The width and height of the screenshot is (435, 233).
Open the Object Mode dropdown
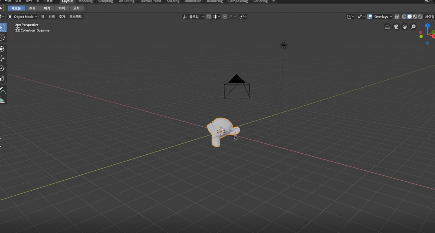22,16
